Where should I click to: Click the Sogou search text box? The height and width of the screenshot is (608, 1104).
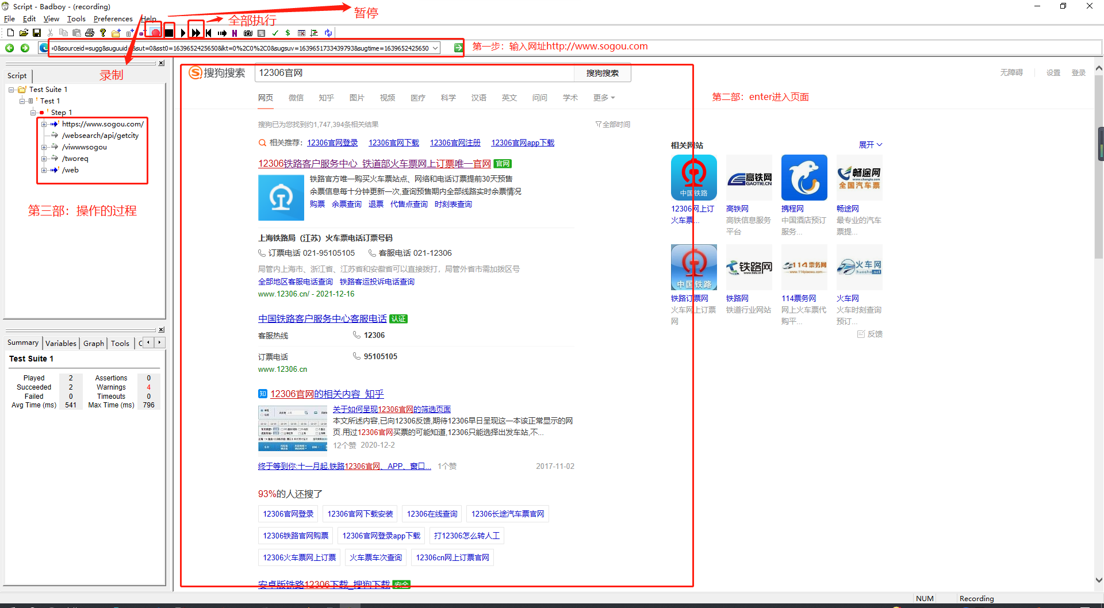click(415, 73)
